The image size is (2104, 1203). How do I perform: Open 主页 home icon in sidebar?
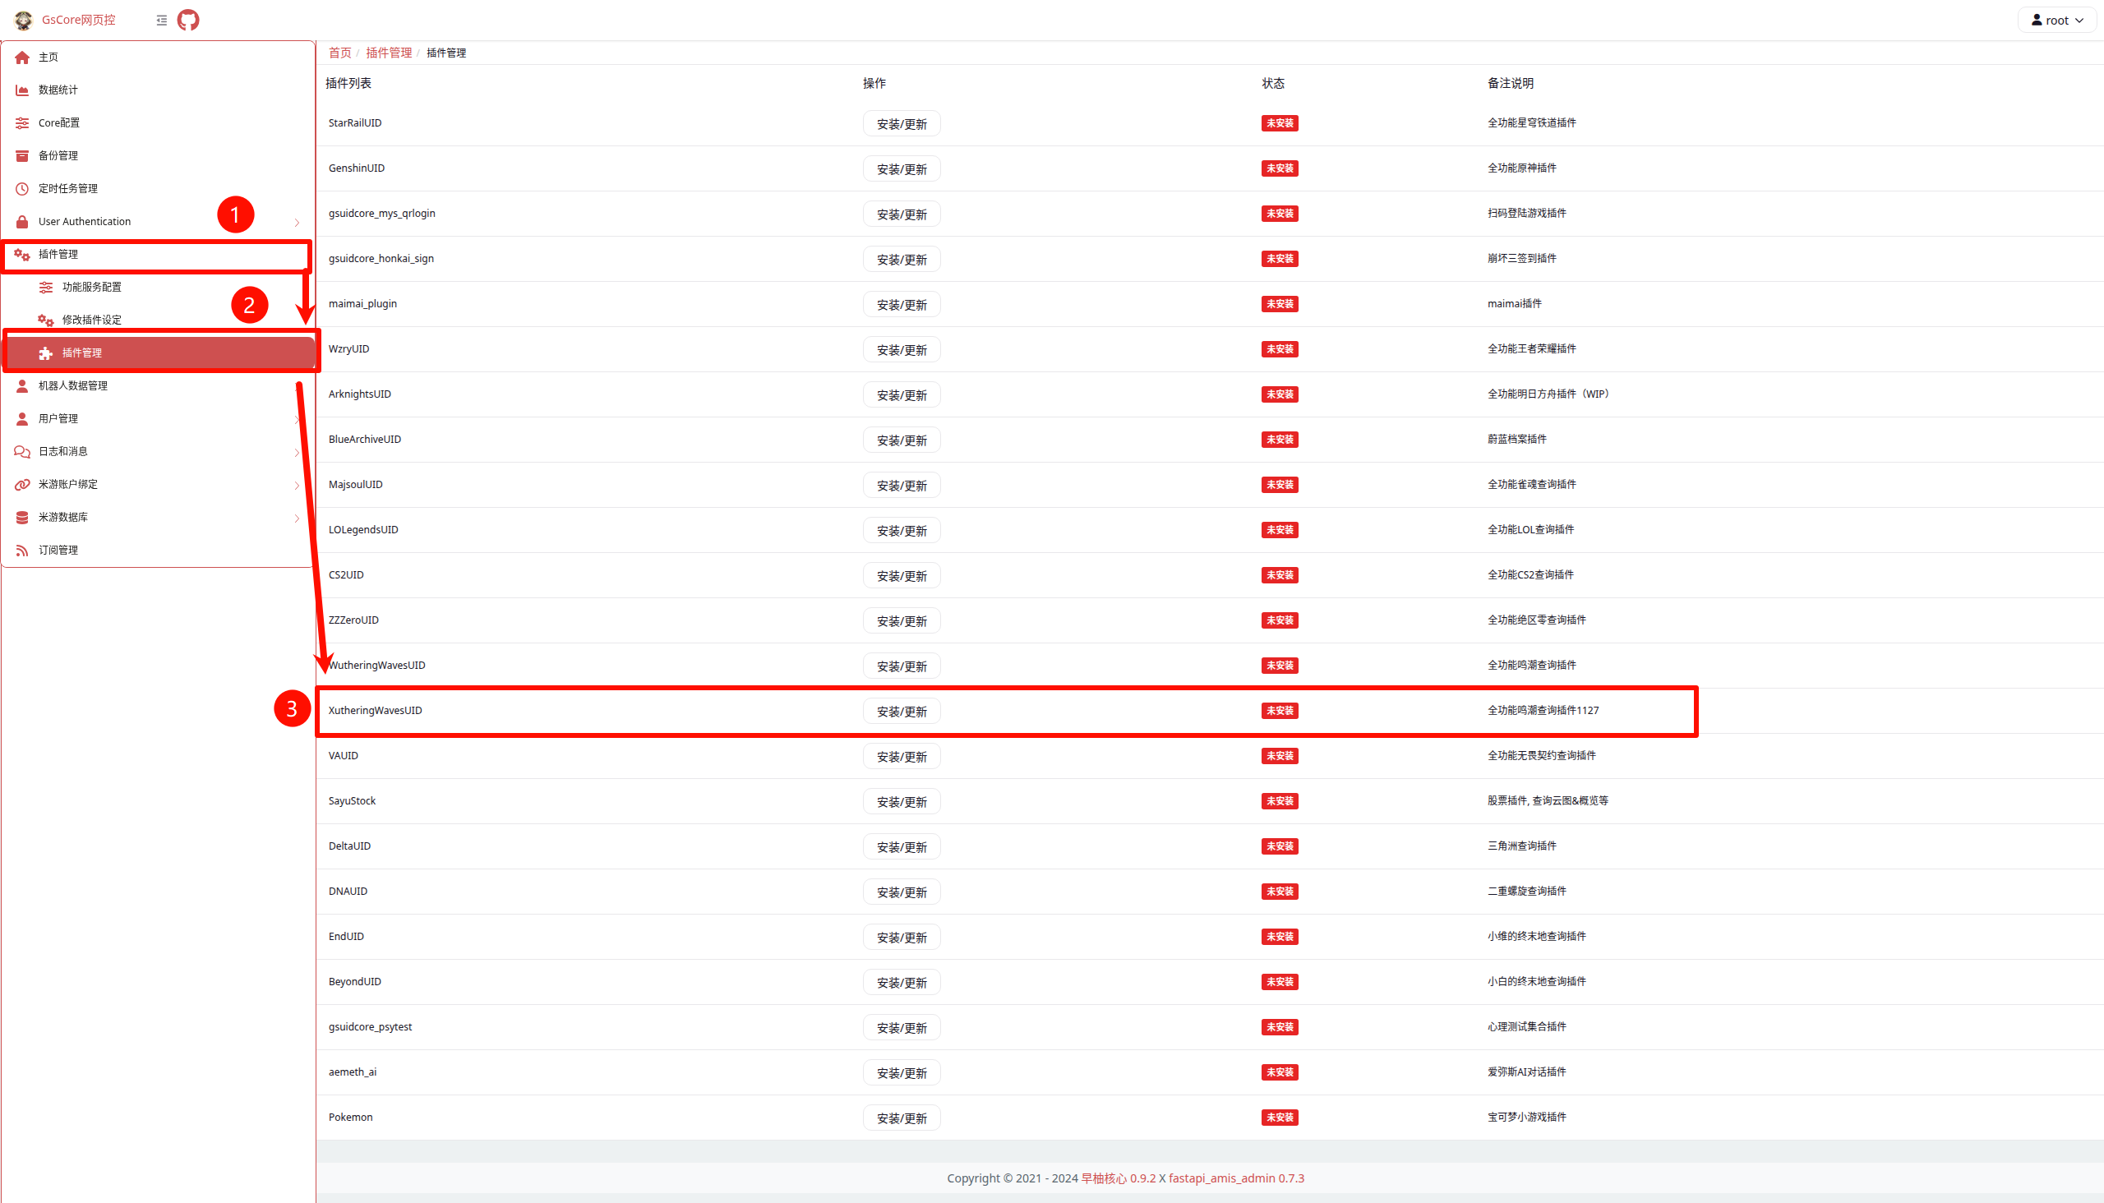(x=23, y=57)
